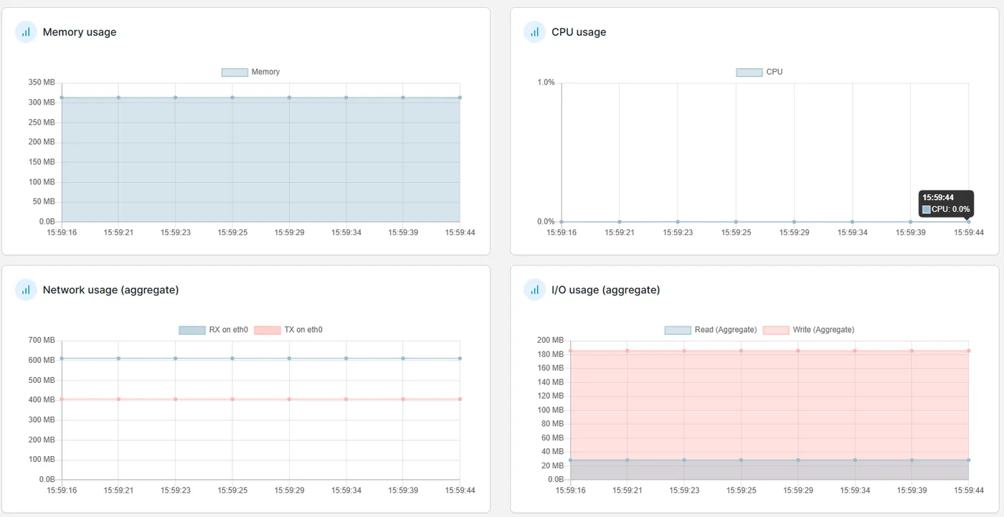
Task: Toggle the Write (Aggregate) legend item
Action: coord(808,330)
